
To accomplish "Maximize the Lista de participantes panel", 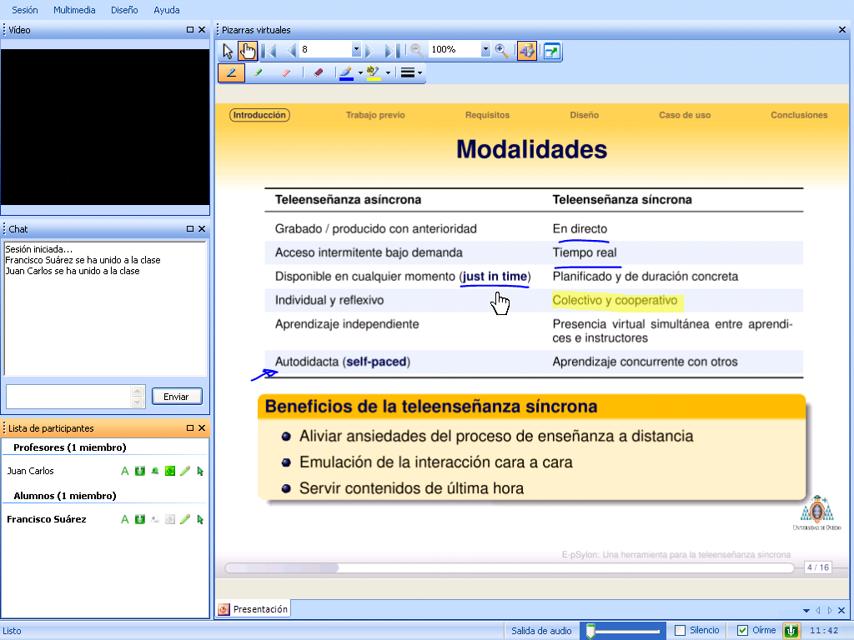I will tap(190, 428).
